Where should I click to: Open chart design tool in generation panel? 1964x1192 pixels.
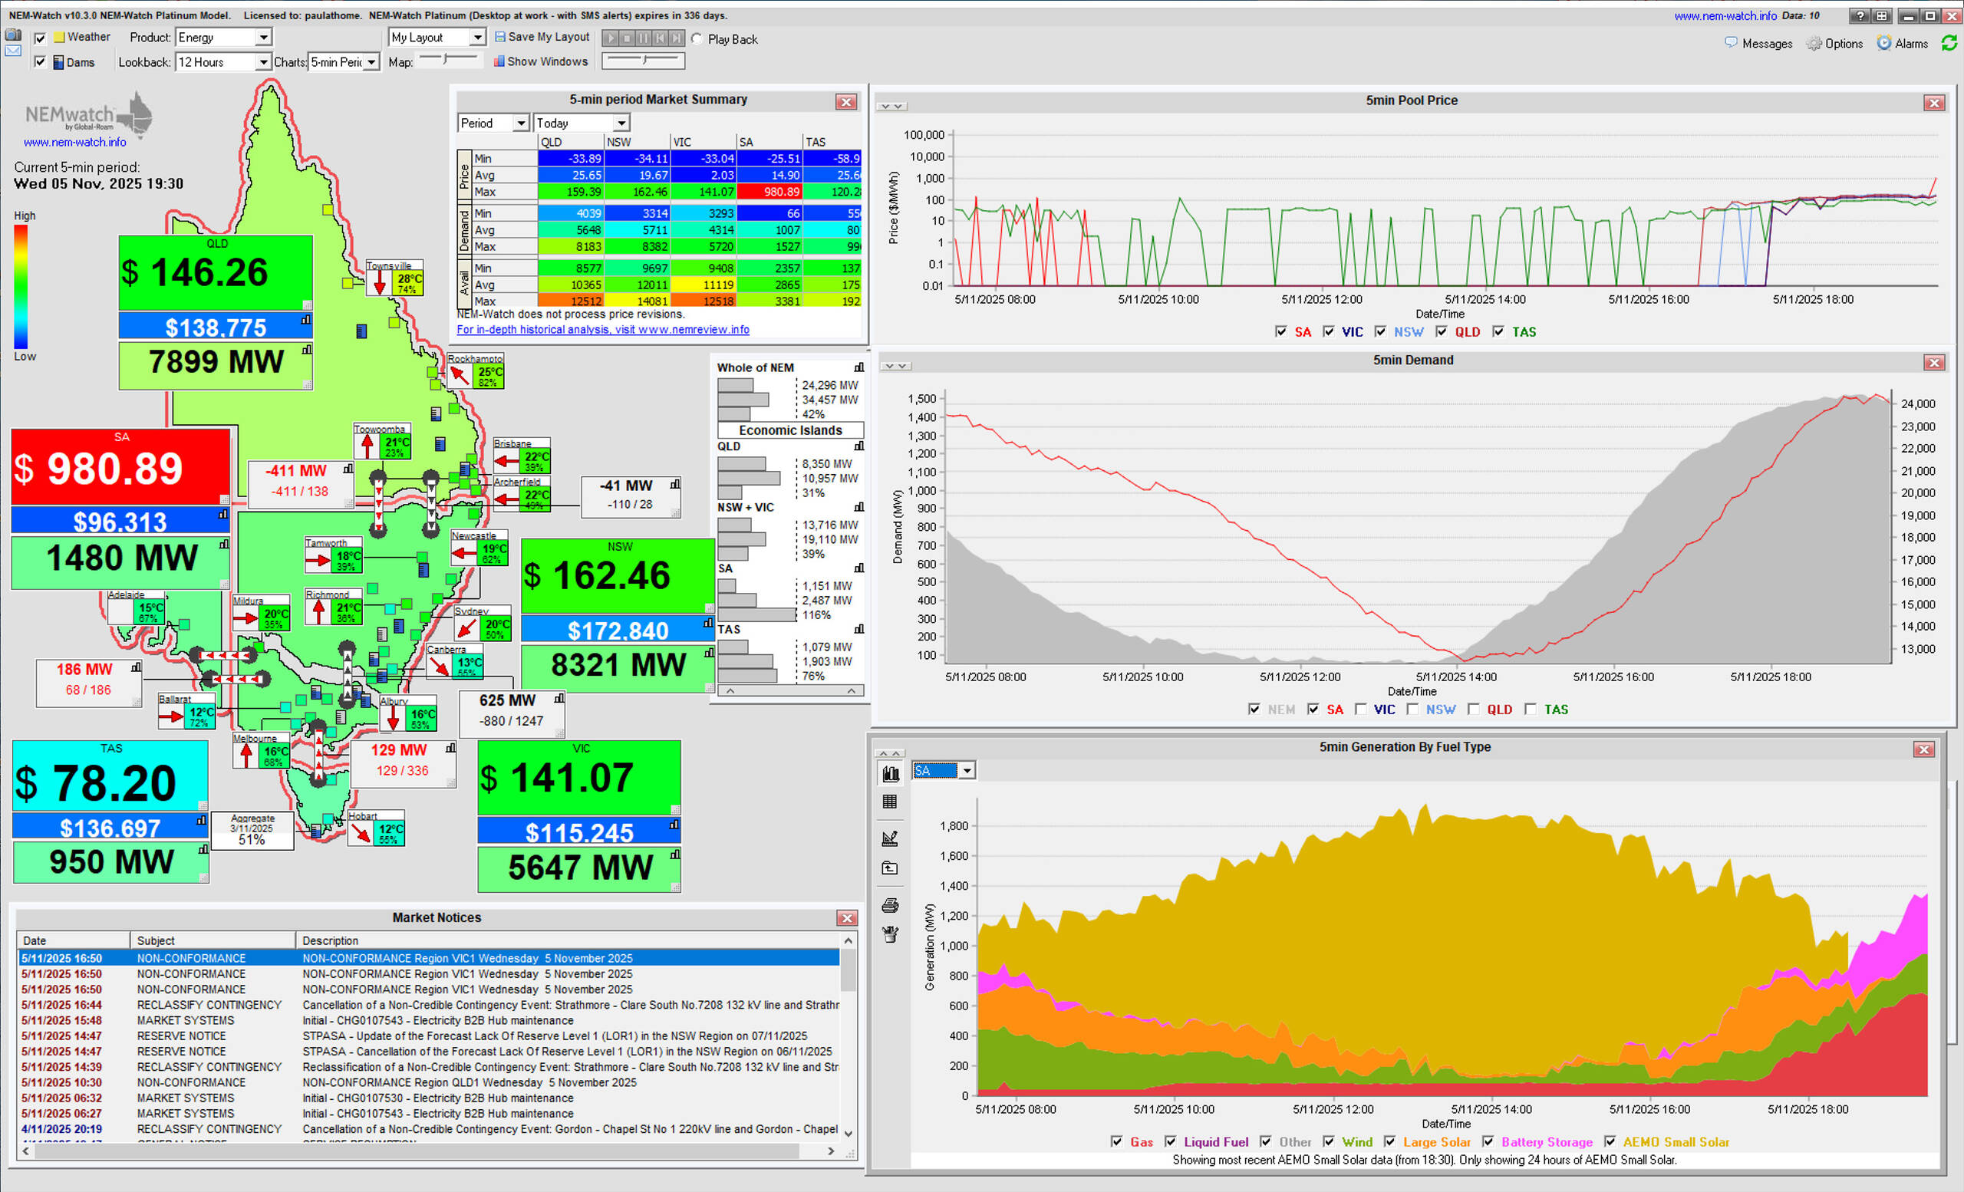[x=891, y=838]
